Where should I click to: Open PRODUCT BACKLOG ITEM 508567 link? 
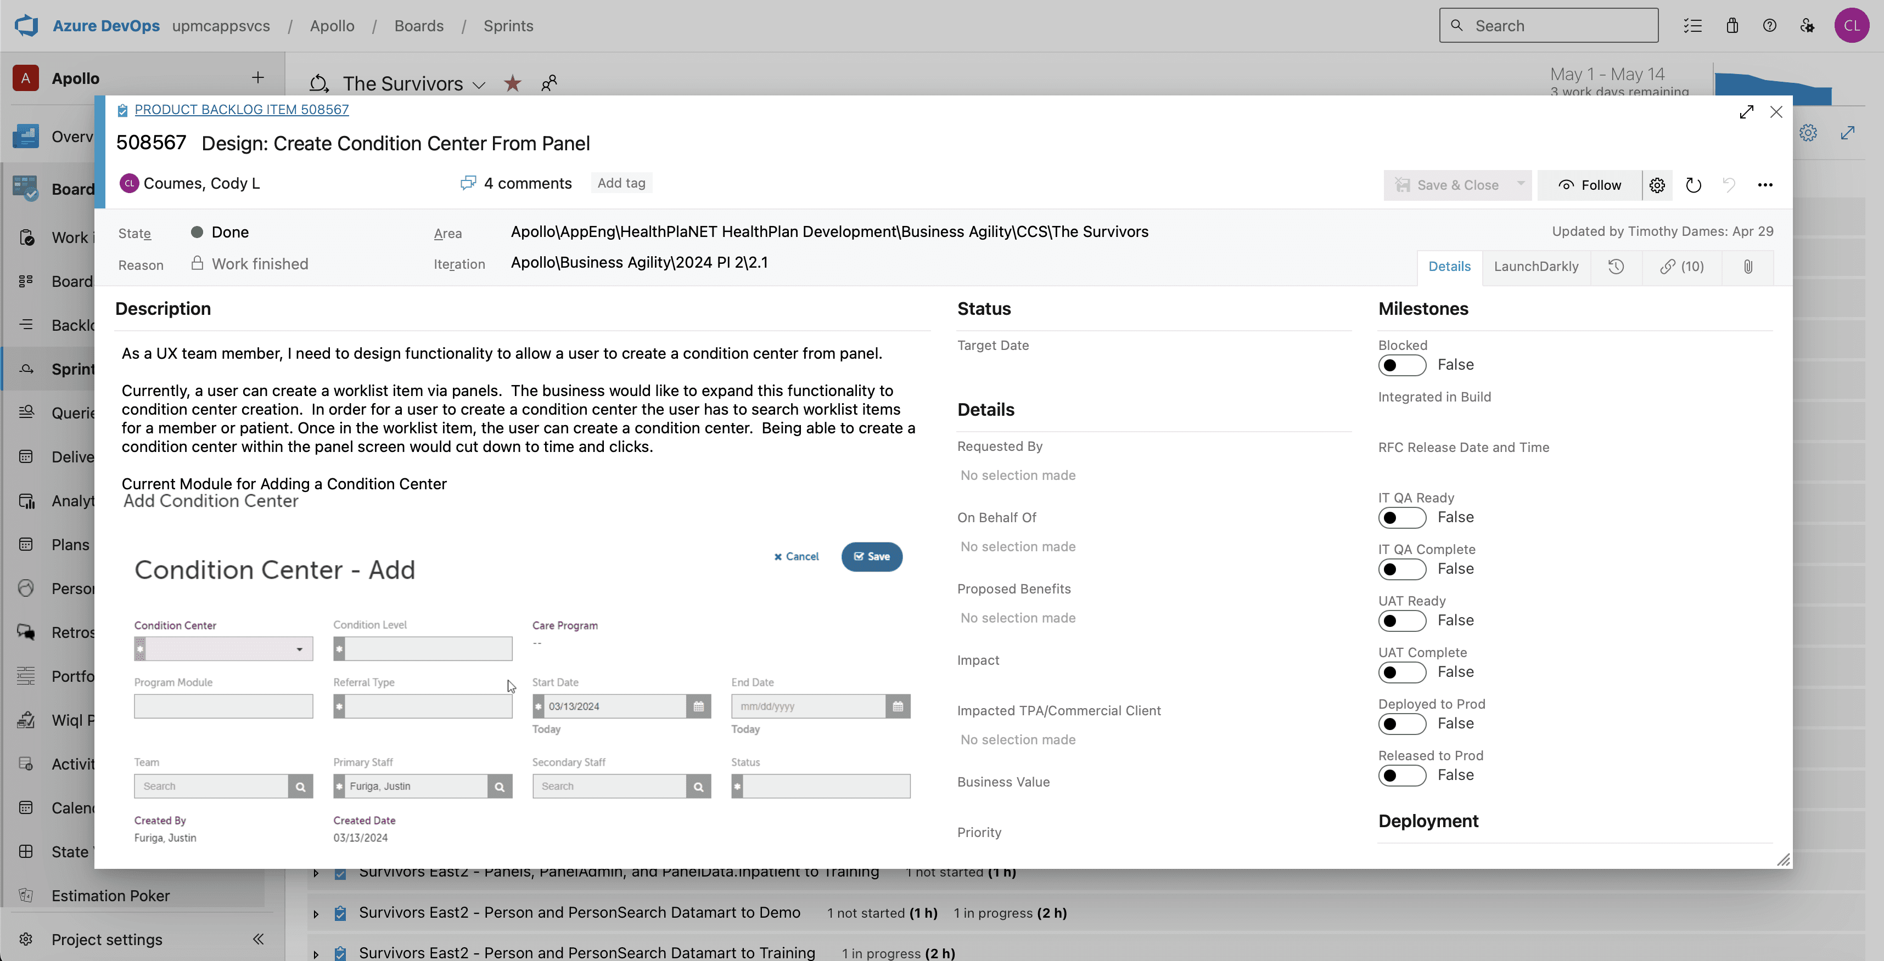(242, 110)
